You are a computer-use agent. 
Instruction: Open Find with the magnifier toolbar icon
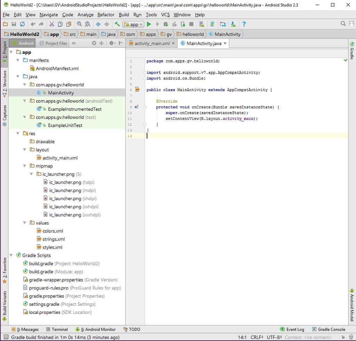coord(79,24)
